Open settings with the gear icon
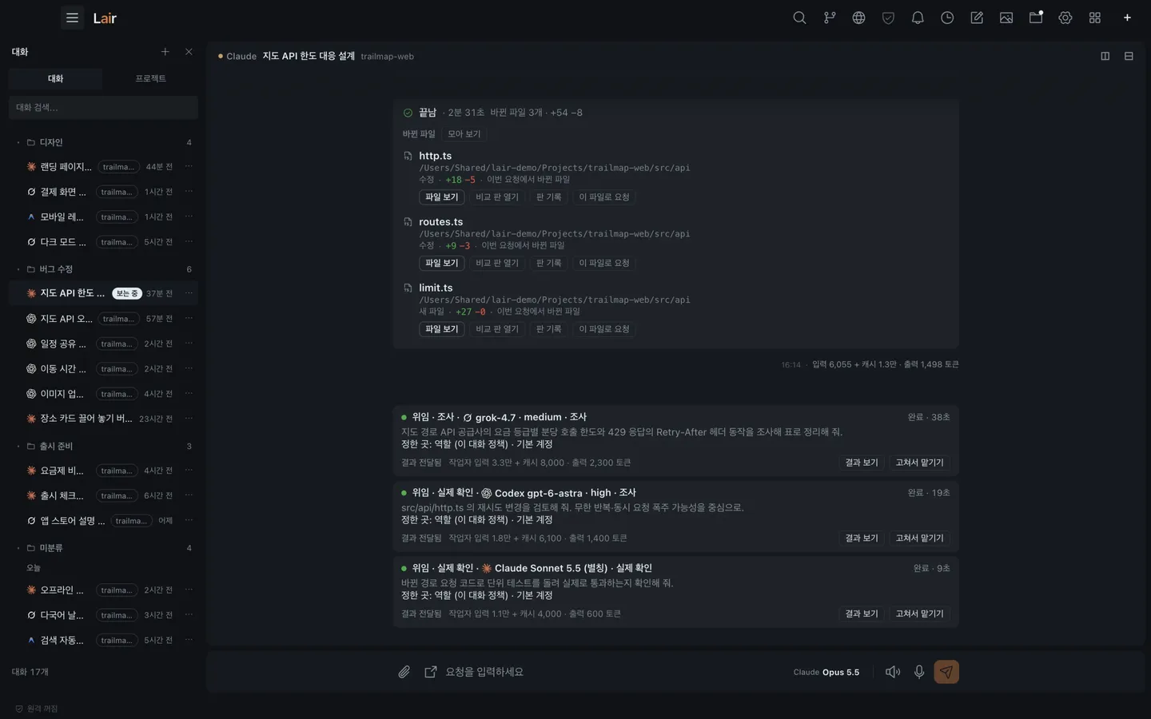The height and width of the screenshot is (719, 1151). [1065, 18]
